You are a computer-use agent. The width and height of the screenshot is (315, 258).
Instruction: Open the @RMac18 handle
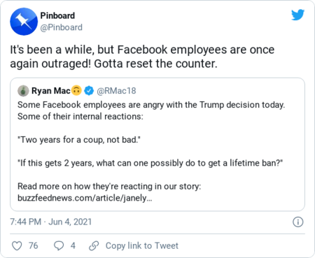click(116, 91)
